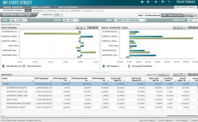This screenshot has width=198, height=122.
Task: Open the Tracking Error column menu arrow
Action: [x=175, y=81]
